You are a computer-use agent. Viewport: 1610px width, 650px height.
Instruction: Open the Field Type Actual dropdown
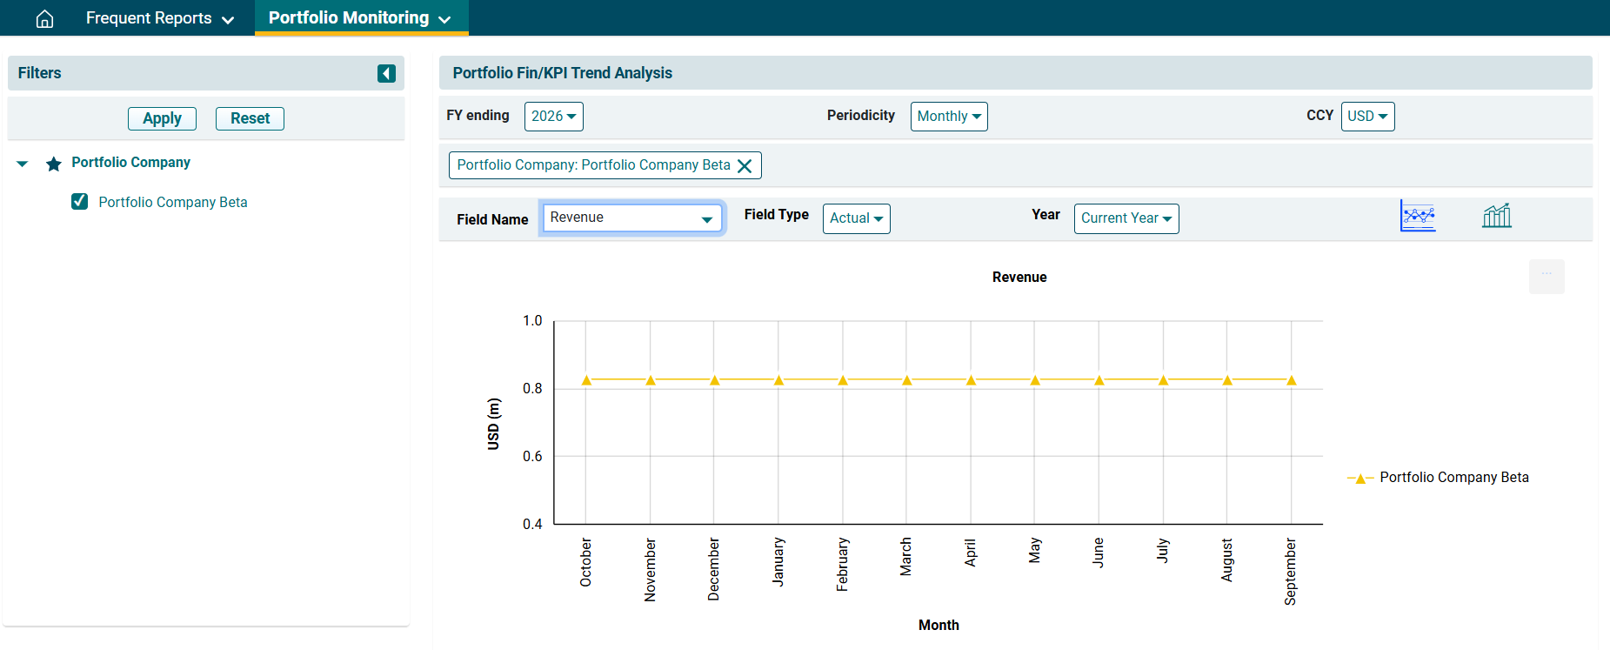pyautogui.click(x=856, y=218)
